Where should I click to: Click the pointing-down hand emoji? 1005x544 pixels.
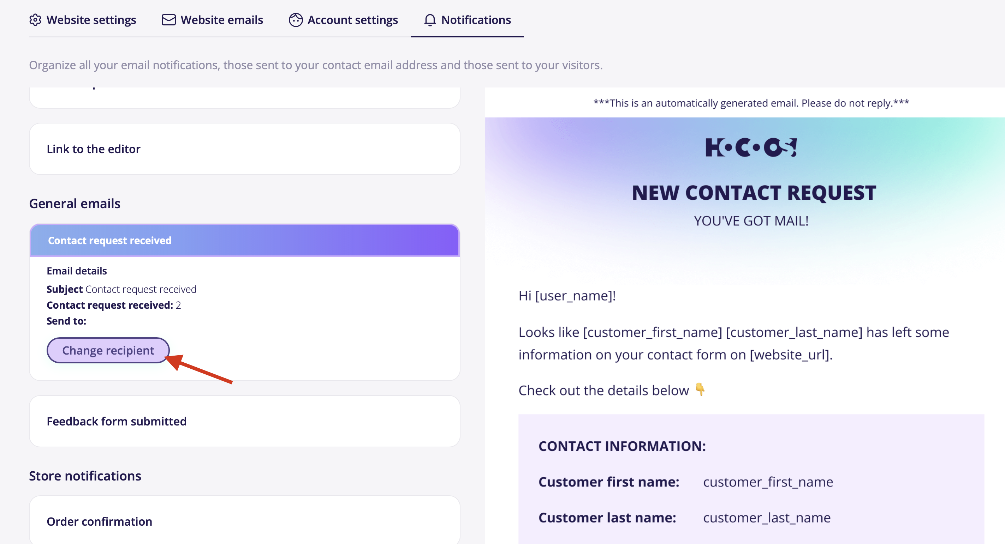[x=700, y=389]
